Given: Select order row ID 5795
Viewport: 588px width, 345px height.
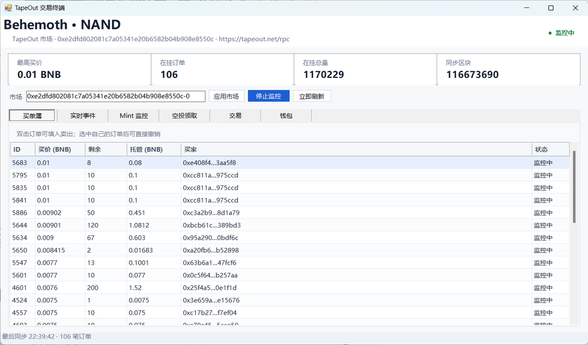Looking at the screenshot, I should point(290,175).
